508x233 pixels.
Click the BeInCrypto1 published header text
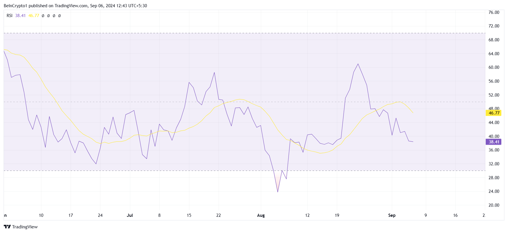tap(75, 5)
